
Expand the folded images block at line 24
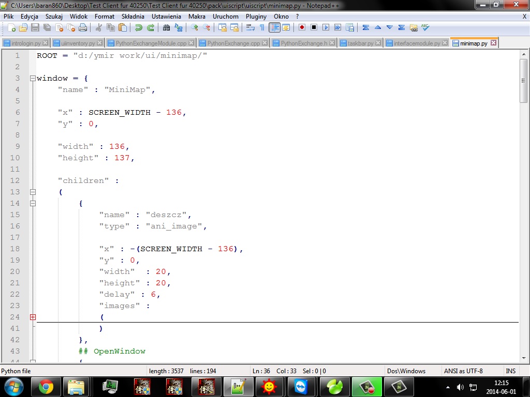[x=33, y=317]
